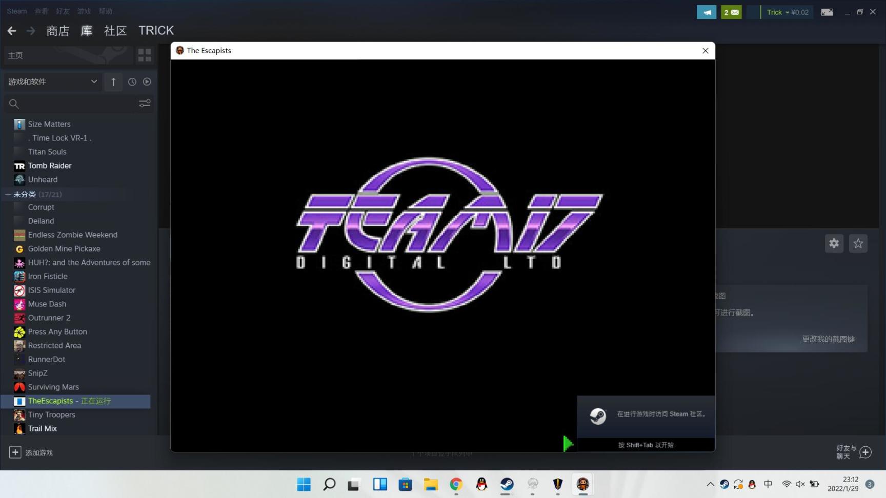Switch to Big Picture mode icon
The image size is (886, 498).
(x=827, y=12)
